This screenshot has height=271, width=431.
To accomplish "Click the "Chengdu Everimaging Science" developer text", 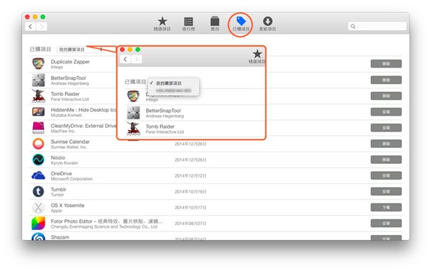I will [x=104, y=226].
